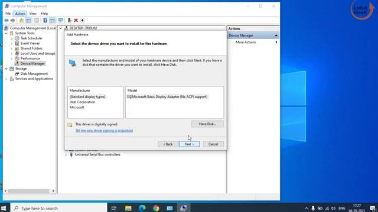Open the notification center icon
This screenshot has height=212, width=378.
(x=373, y=208)
